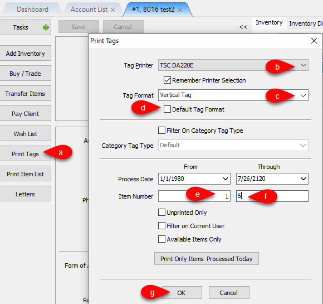Click the Item Number From field
This screenshot has width=323, height=304.
coord(194,196)
